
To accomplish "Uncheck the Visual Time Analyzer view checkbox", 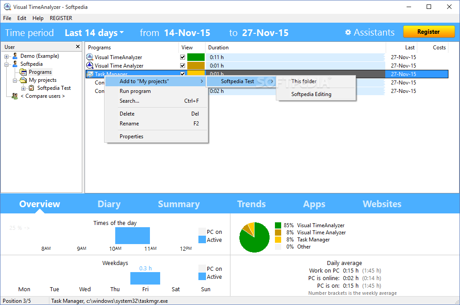I will (182, 65).
